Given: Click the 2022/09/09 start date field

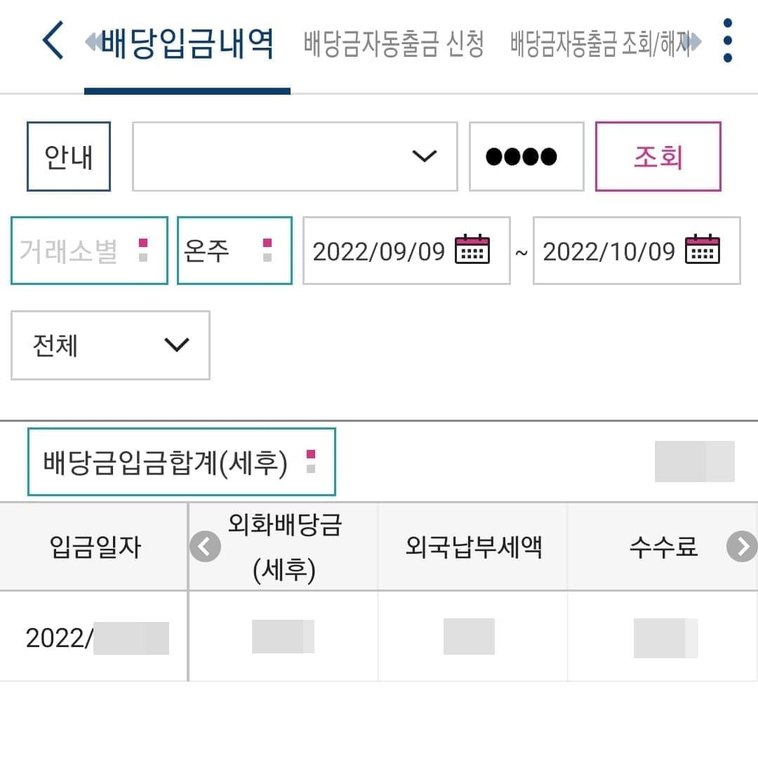Looking at the screenshot, I should click(379, 251).
